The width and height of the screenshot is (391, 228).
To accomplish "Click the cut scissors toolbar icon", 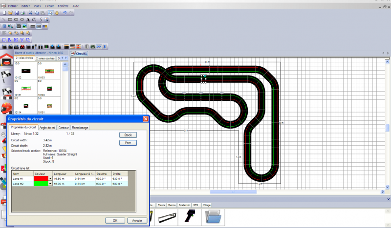I will coord(30,12).
